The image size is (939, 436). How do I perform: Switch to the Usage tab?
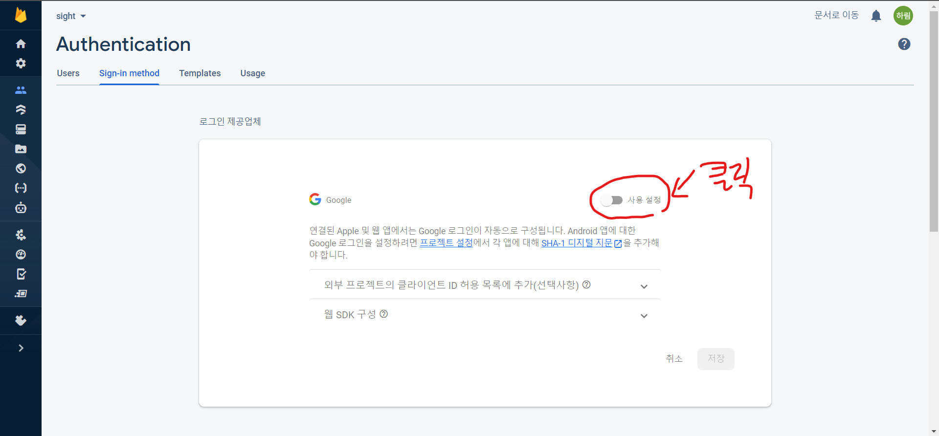coord(253,73)
